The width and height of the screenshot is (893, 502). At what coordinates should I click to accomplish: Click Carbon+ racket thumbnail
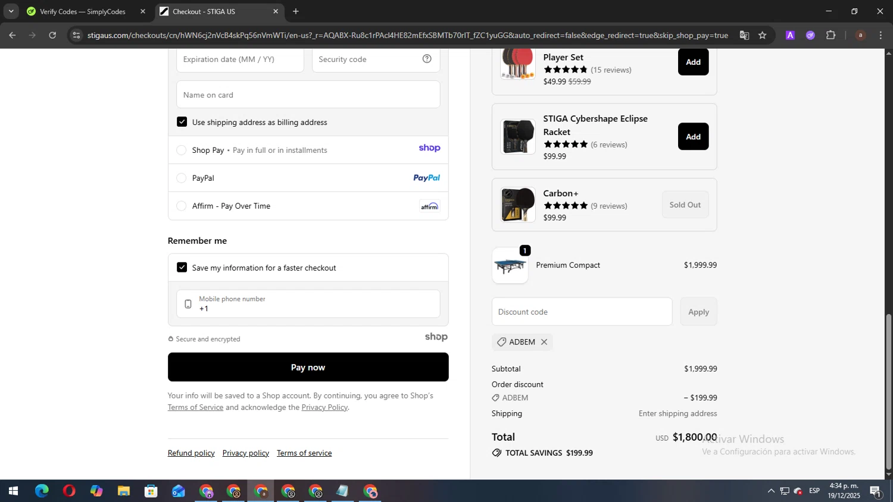click(518, 205)
